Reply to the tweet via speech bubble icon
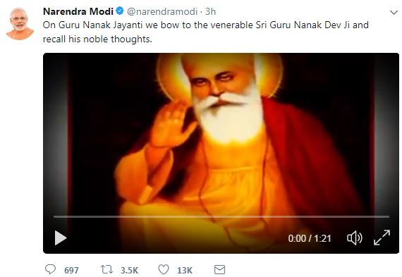Viewport: 402px width, 277px height. 50,269
